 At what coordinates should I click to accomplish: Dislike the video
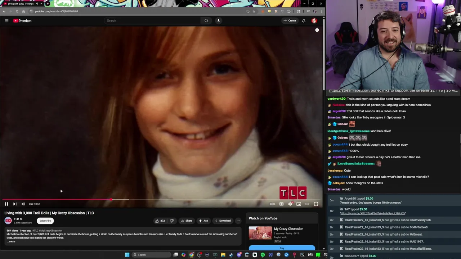(172, 221)
